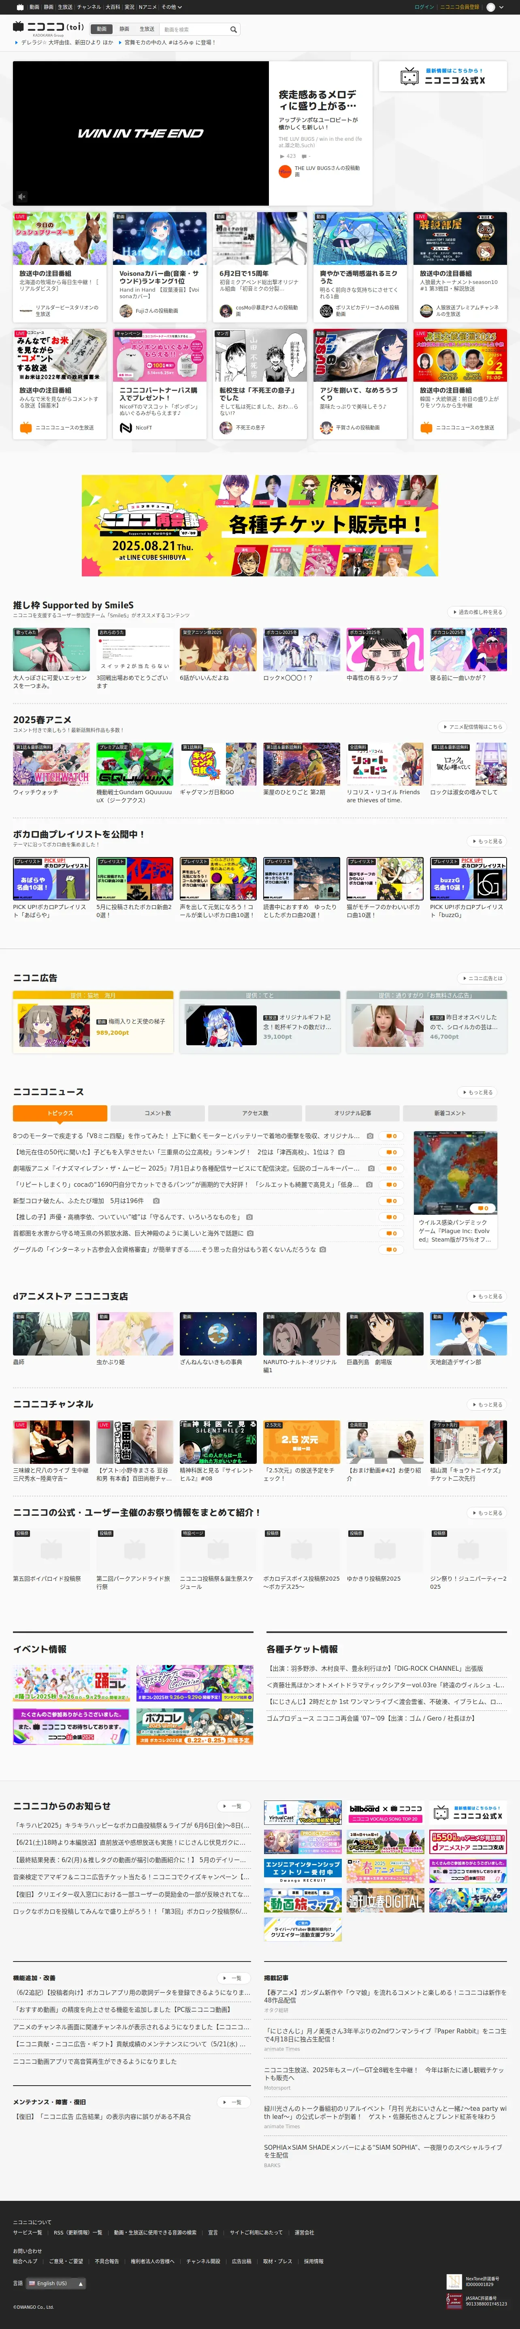520x2329 pixels.
Task: Expand the その他 dropdown in top bar
Action: 172,6
